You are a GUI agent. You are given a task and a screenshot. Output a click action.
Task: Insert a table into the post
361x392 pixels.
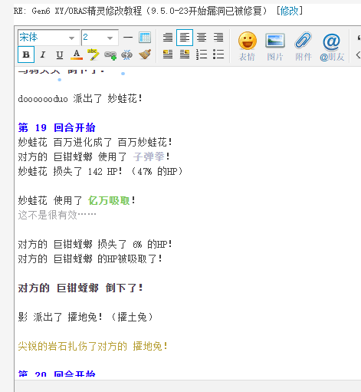point(145,38)
